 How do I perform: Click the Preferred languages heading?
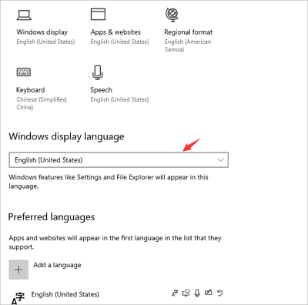52,217
